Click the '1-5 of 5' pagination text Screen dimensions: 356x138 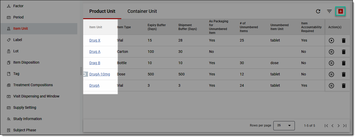[x=309, y=126]
